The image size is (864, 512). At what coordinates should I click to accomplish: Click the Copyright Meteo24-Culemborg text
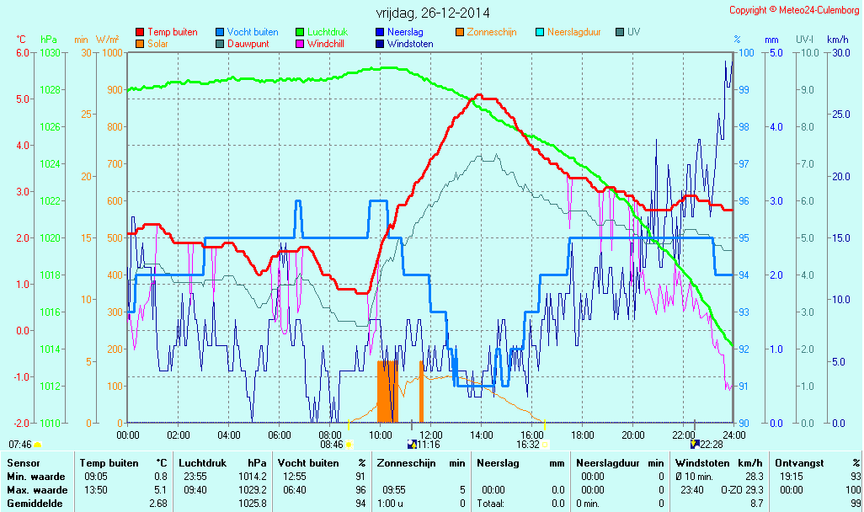pos(794,10)
